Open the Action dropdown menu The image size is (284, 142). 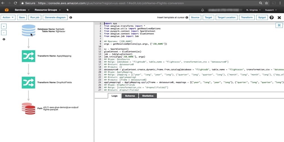[x=8, y=17]
